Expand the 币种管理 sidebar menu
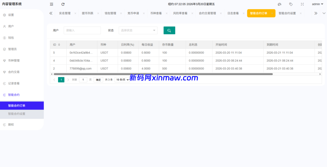The height and width of the screenshot is (167, 327). pyautogui.click(x=22, y=61)
